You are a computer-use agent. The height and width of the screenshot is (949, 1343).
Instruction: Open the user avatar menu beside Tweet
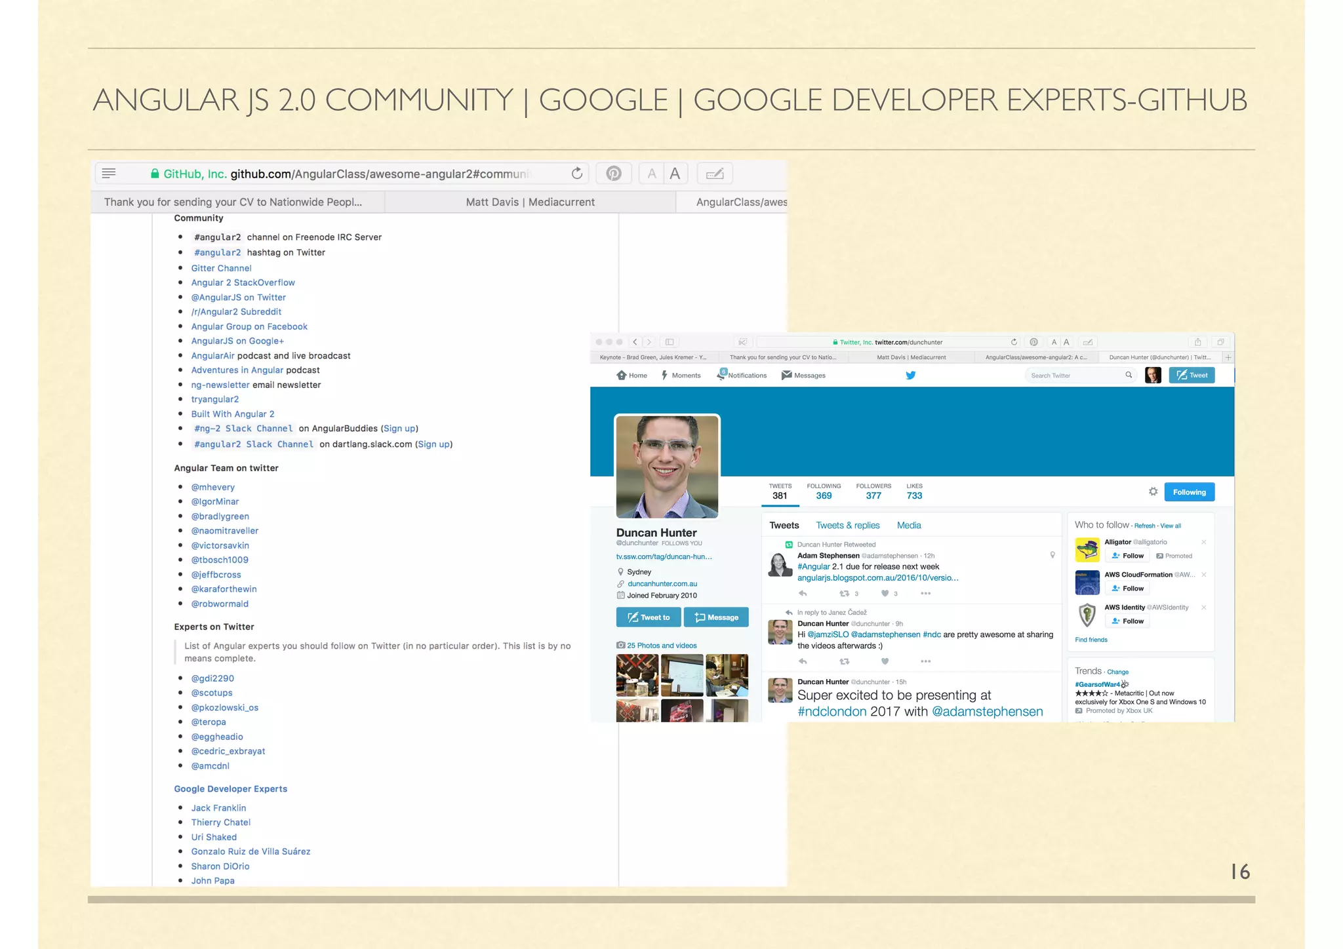click(1153, 376)
